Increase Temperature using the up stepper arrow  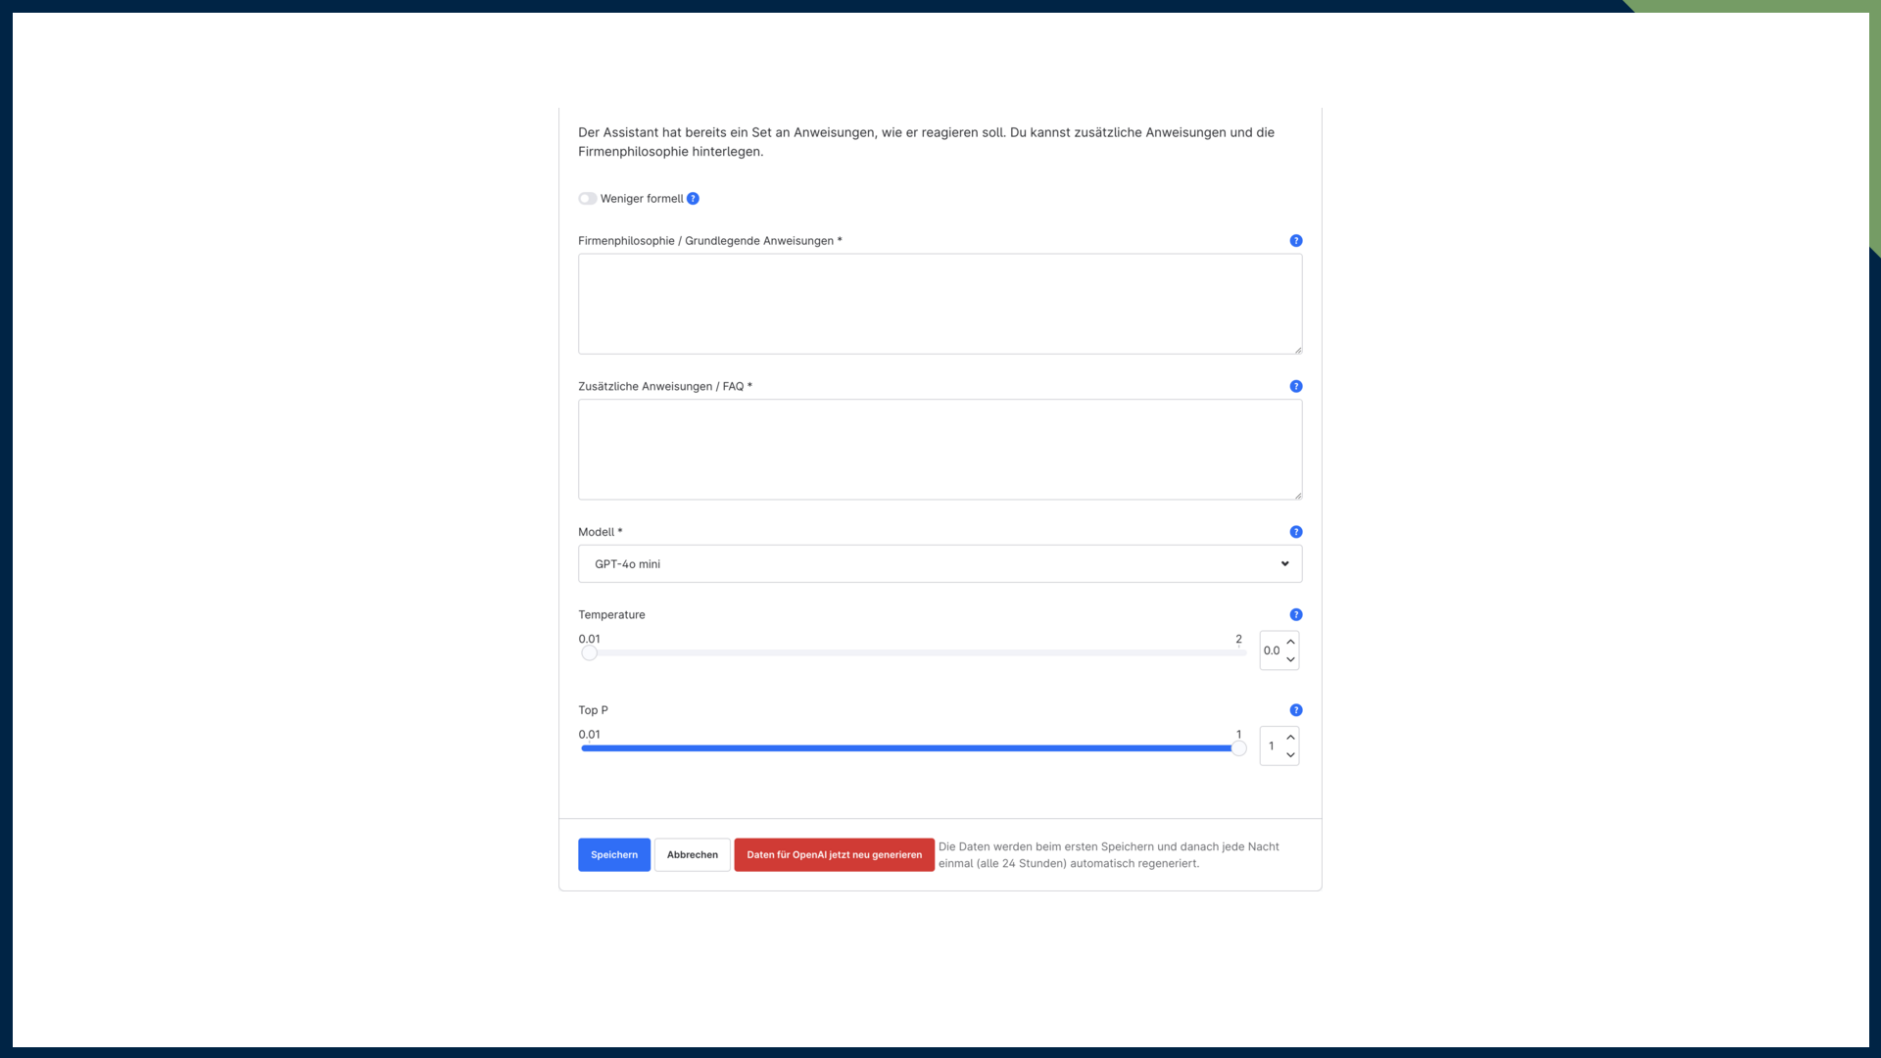1290,642
